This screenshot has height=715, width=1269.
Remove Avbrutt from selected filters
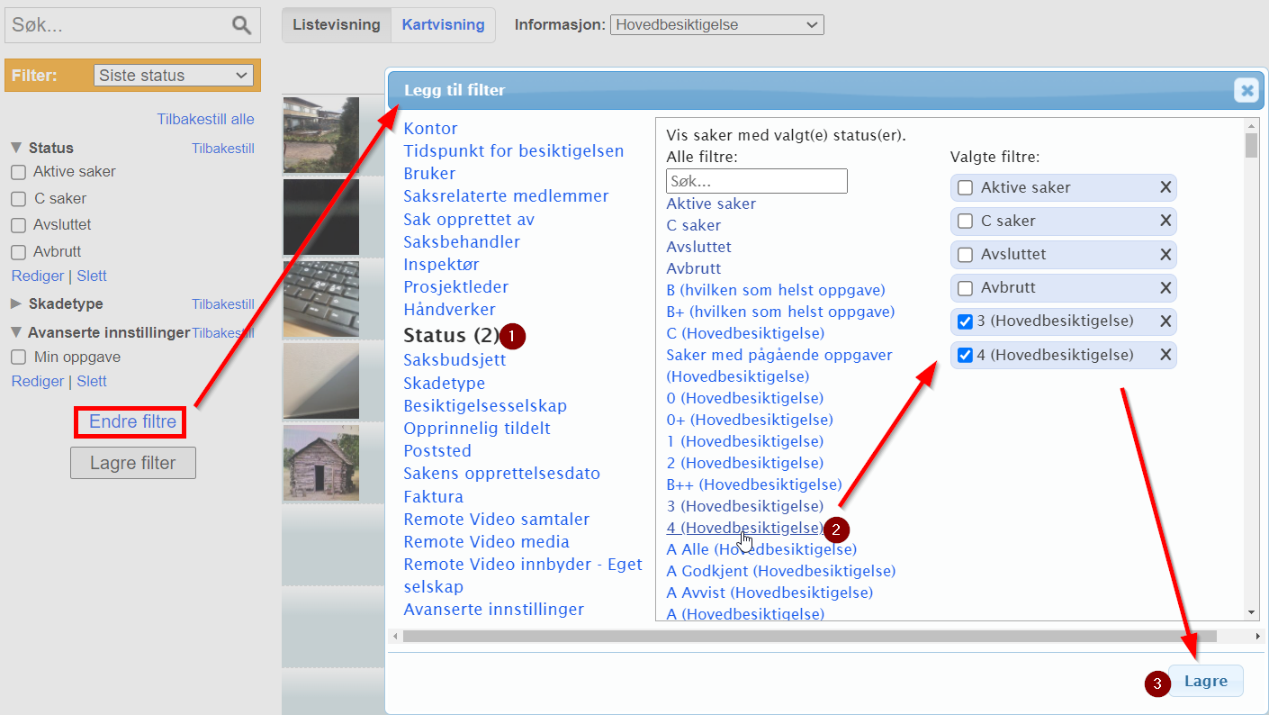[1165, 288]
